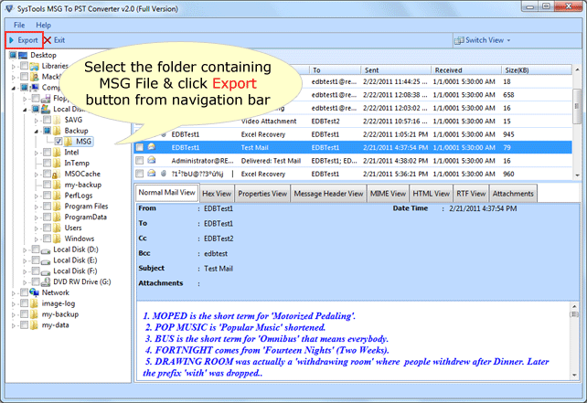
Task: Tick the checkbox of the selected Test Mail row
Action: (140, 147)
